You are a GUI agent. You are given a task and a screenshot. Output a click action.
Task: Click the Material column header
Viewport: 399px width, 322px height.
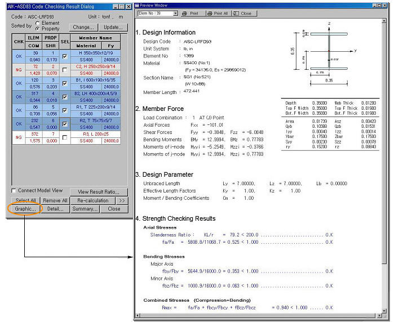coord(86,46)
